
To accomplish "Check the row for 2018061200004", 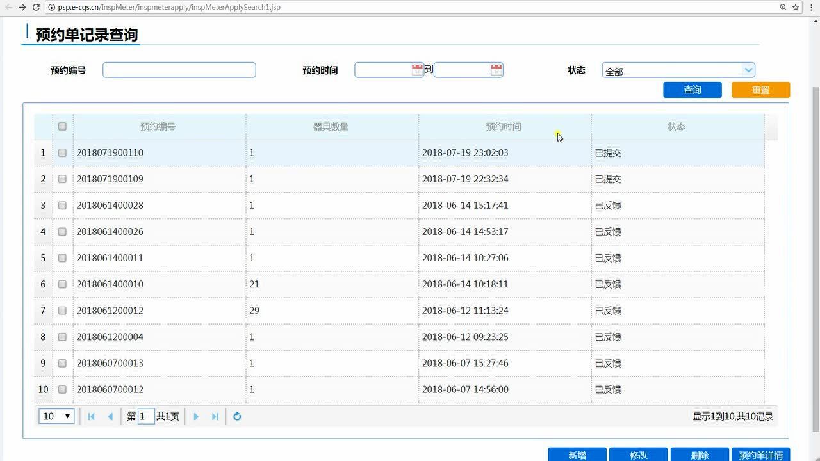I will pos(62,336).
